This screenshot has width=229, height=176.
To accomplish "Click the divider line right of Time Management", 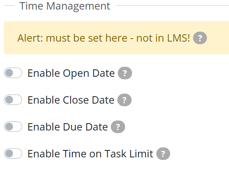I will (172, 5).
